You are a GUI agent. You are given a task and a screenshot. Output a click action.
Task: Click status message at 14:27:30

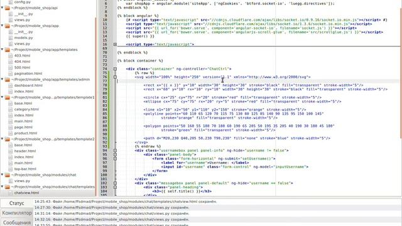112,208
